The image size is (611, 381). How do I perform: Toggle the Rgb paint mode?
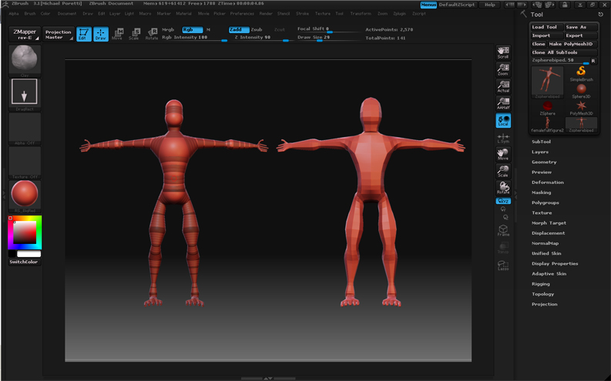(x=192, y=29)
